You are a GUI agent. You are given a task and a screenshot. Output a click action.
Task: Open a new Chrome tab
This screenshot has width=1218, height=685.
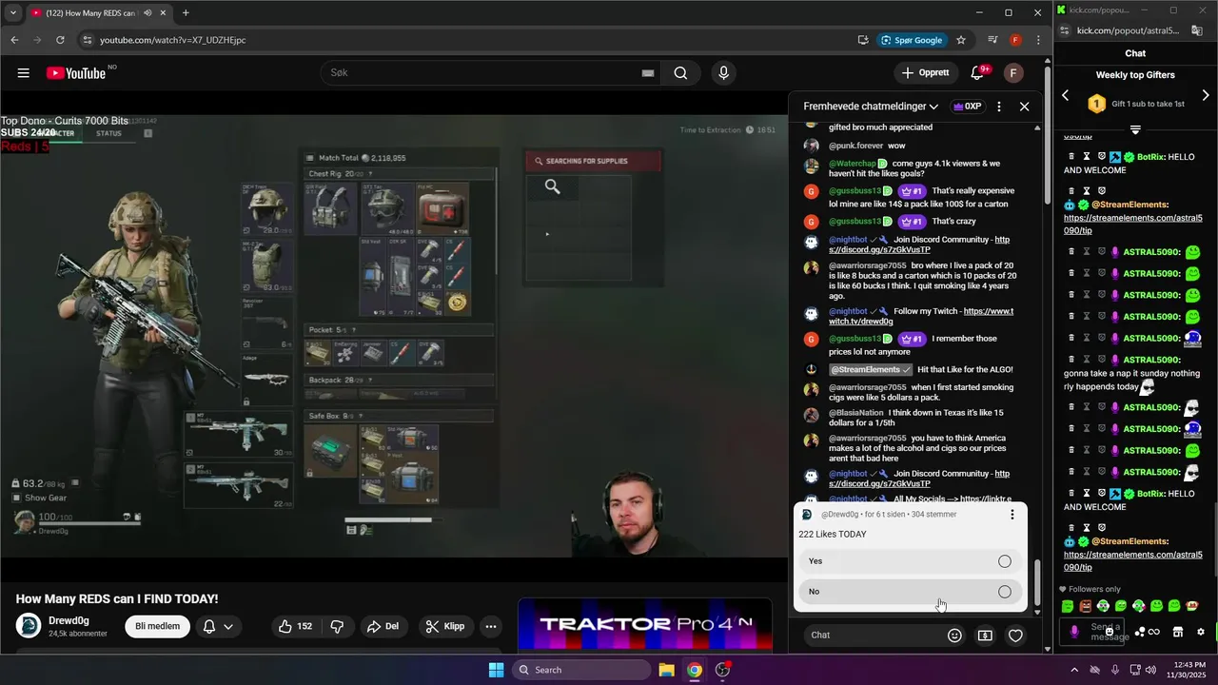(186, 13)
